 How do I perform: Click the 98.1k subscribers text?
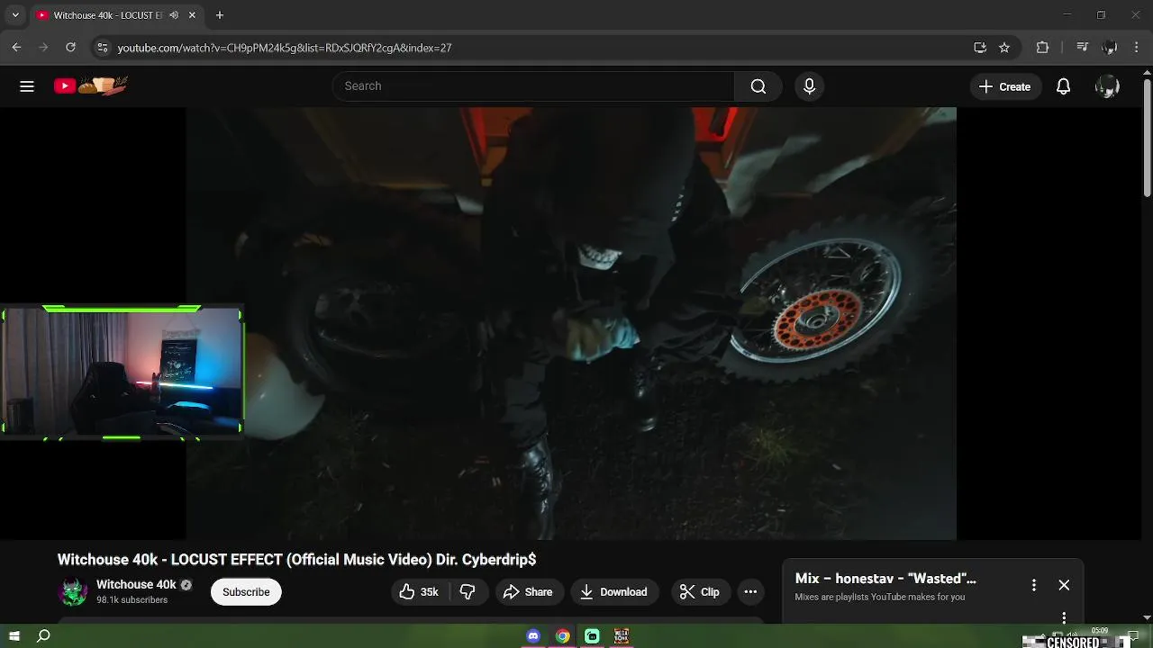(x=132, y=600)
